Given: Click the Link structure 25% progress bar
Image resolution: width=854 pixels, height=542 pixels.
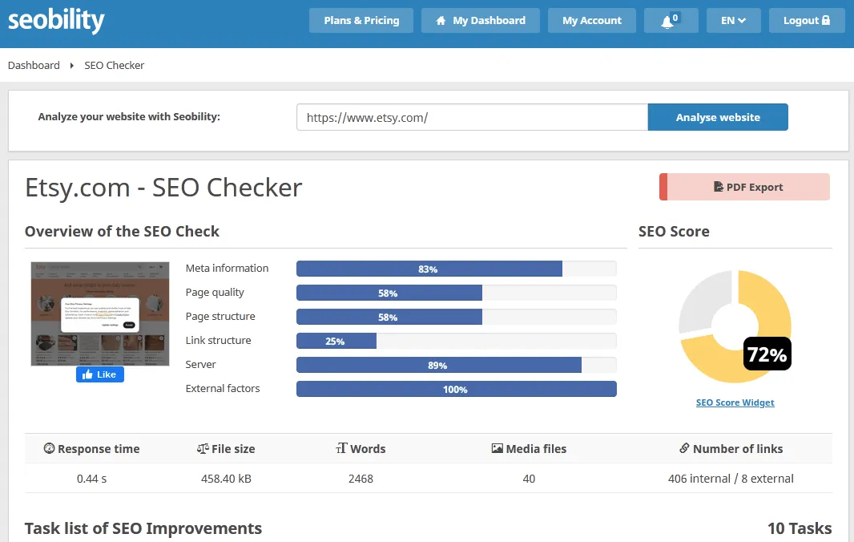Looking at the screenshot, I should tap(336, 341).
